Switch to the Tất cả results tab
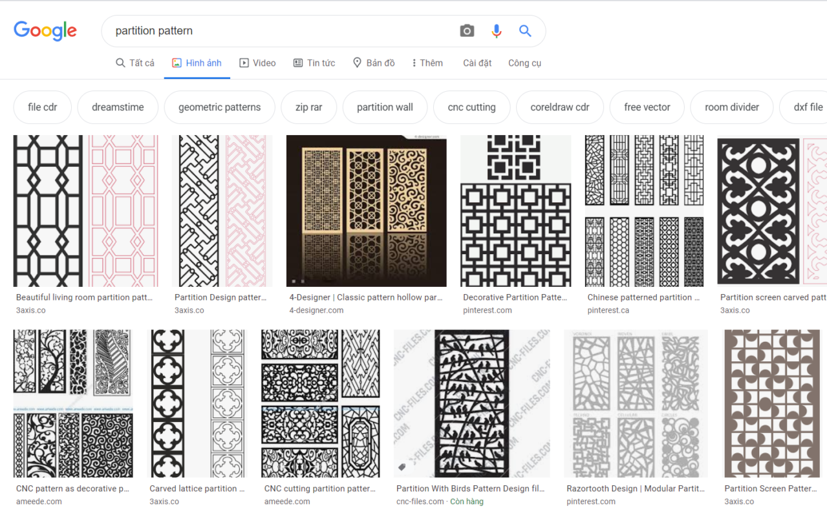The image size is (827, 517). coord(134,62)
